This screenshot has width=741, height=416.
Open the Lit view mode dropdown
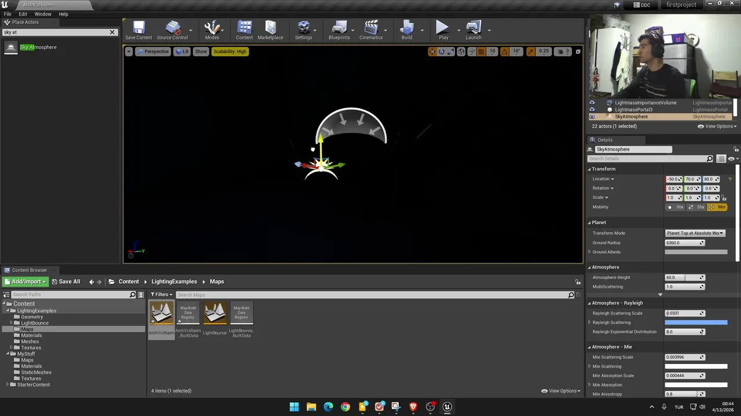point(182,51)
